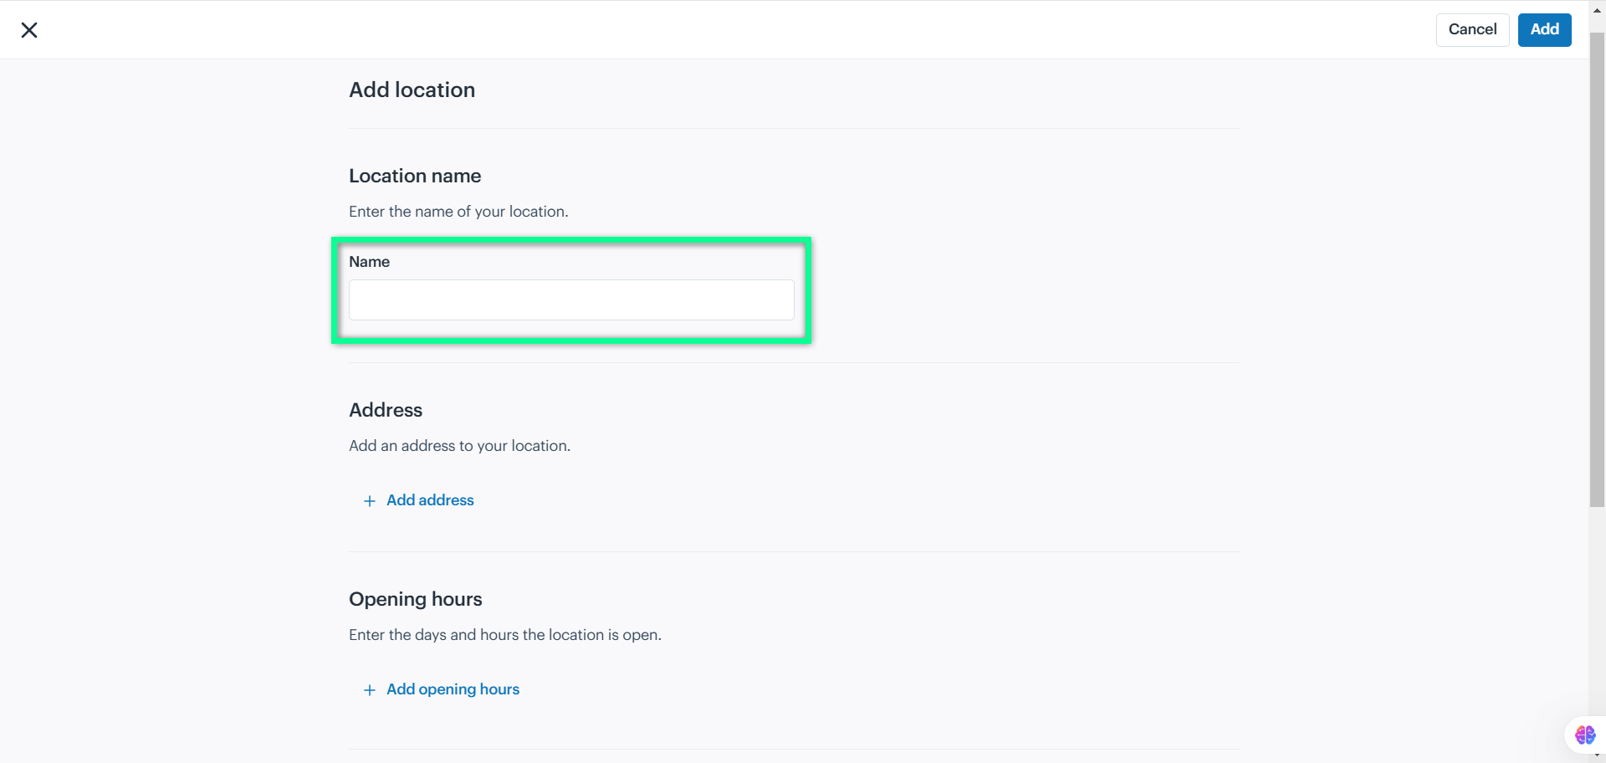Focus the location Name input field
This screenshot has width=1606, height=763.
pos(571,300)
